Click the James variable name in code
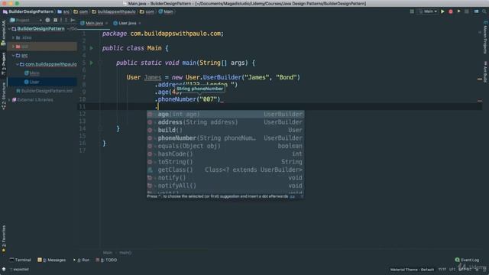This screenshot has height=275, width=489. 153,77
